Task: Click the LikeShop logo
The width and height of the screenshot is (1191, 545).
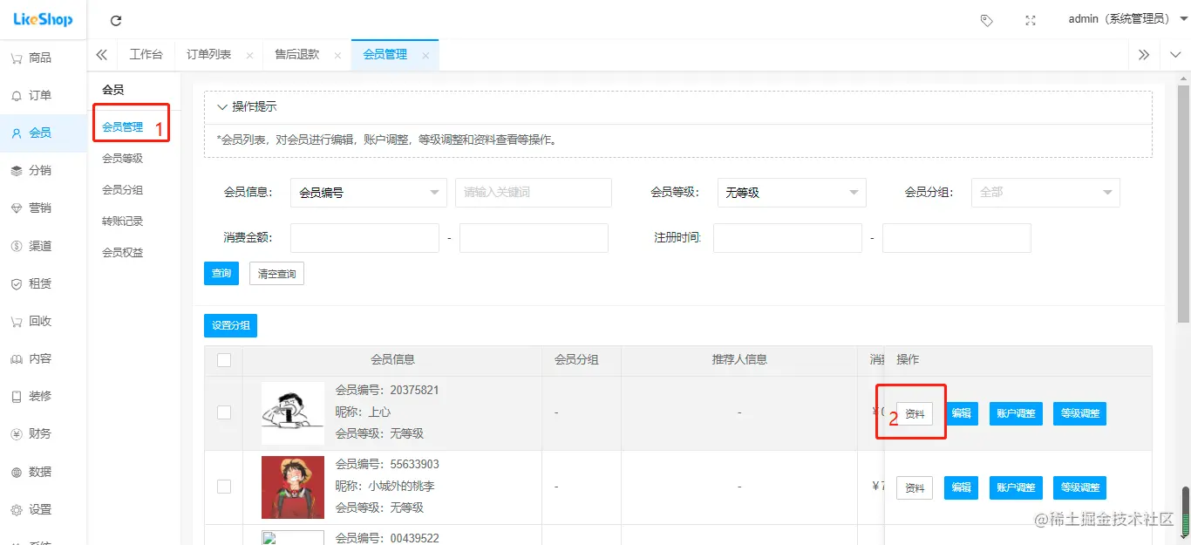Action: click(x=43, y=19)
